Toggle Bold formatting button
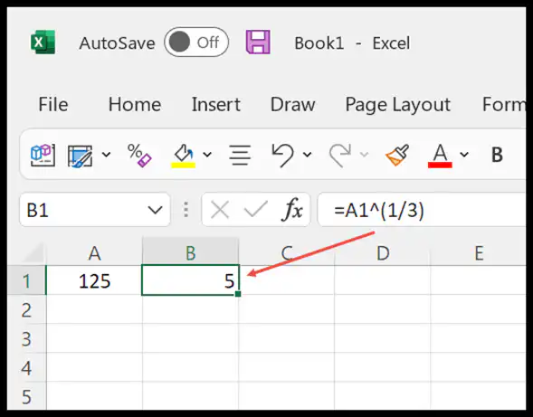 497,155
